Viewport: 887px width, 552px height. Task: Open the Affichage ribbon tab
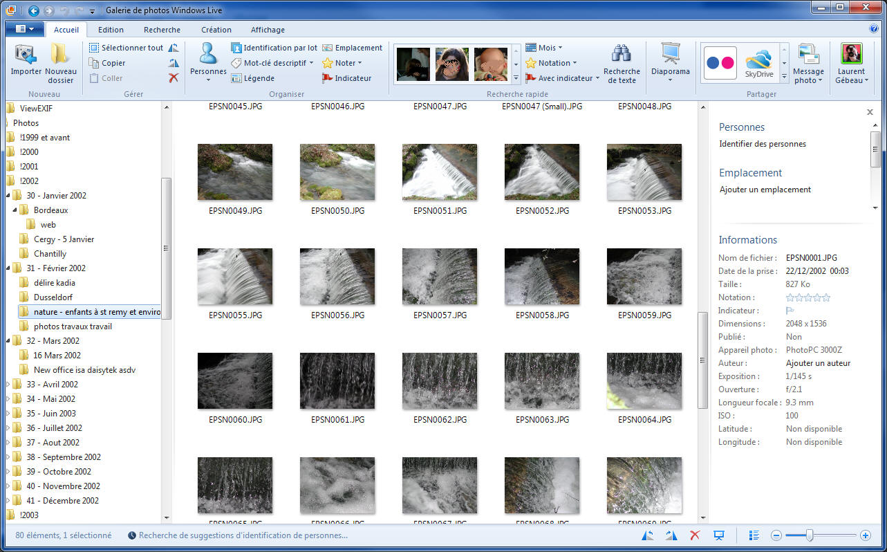coord(268,30)
